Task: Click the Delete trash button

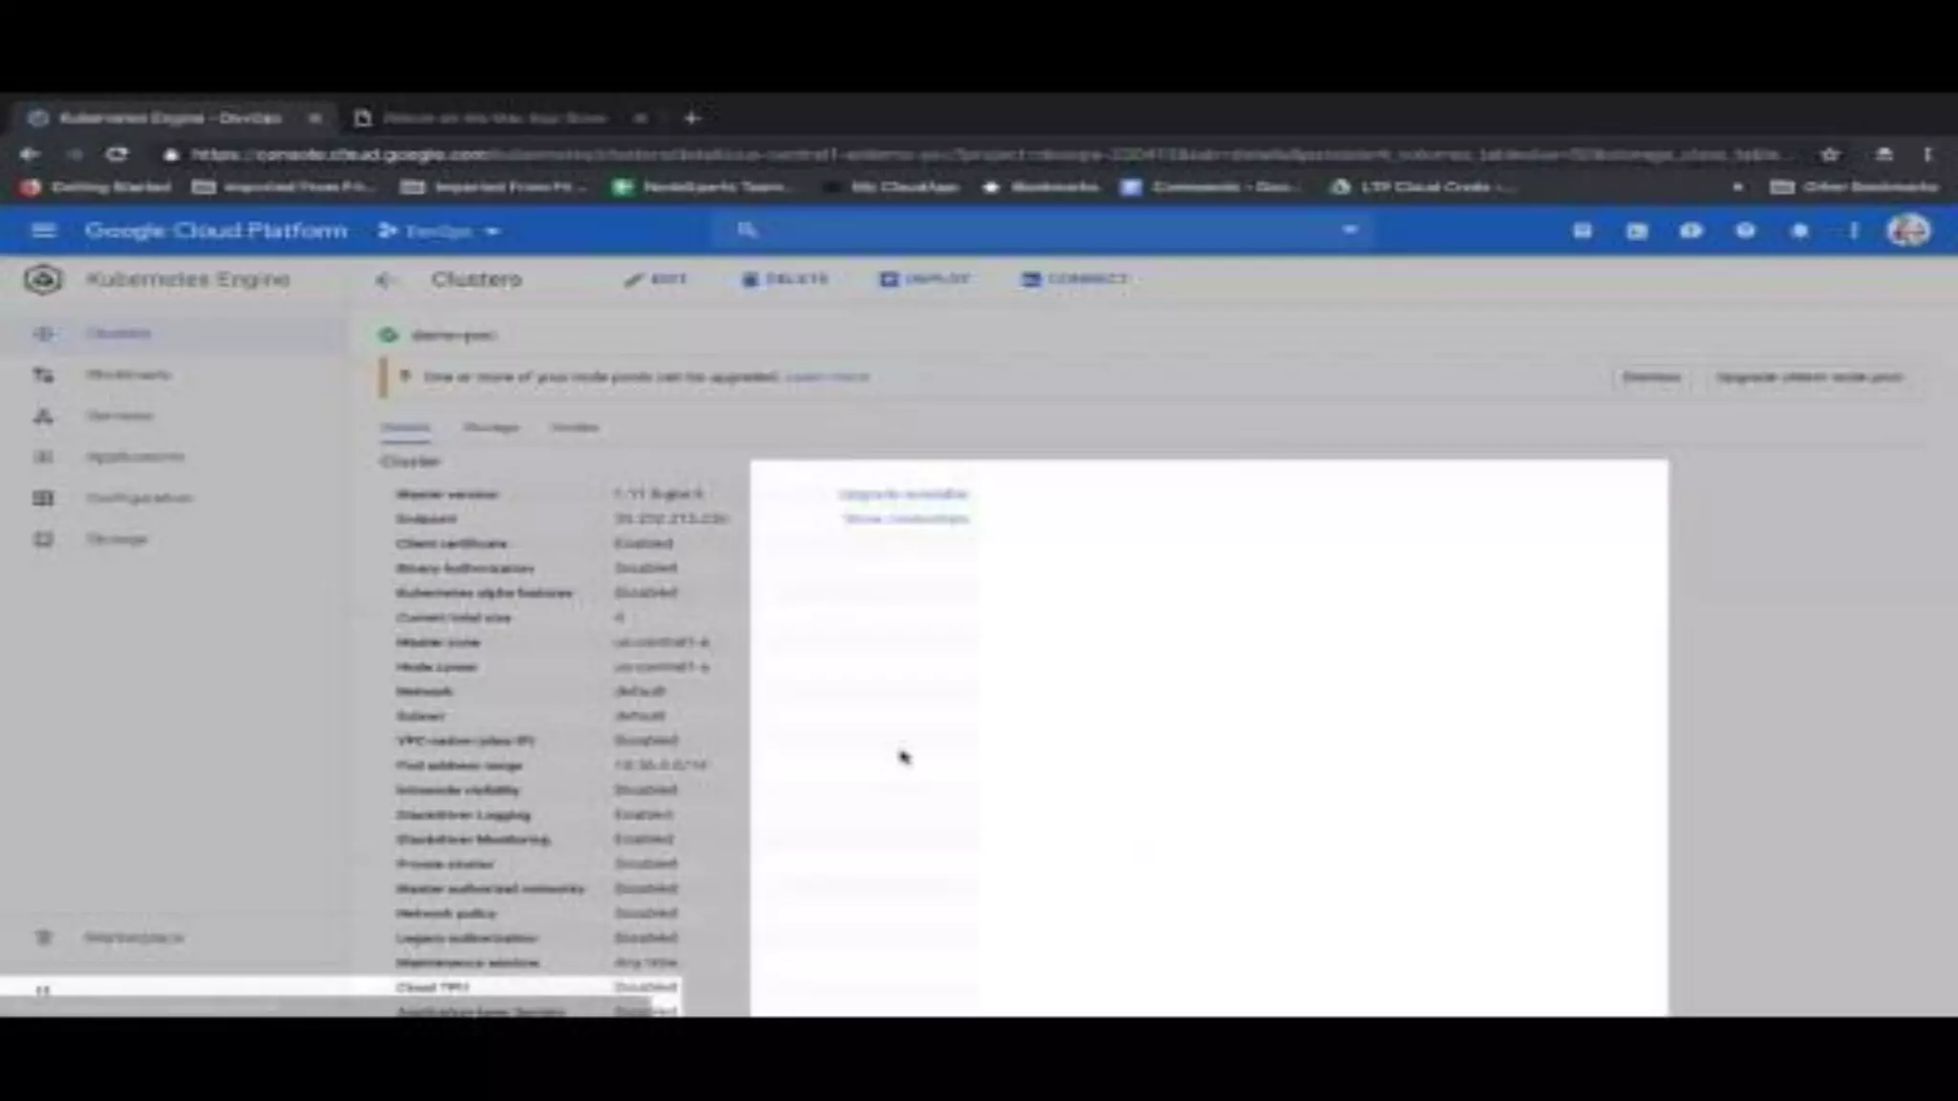Action: coord(785,279)
